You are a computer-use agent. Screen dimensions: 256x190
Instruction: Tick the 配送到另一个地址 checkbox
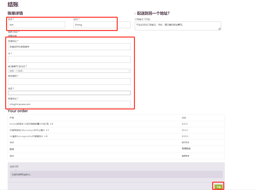point(135,14)
